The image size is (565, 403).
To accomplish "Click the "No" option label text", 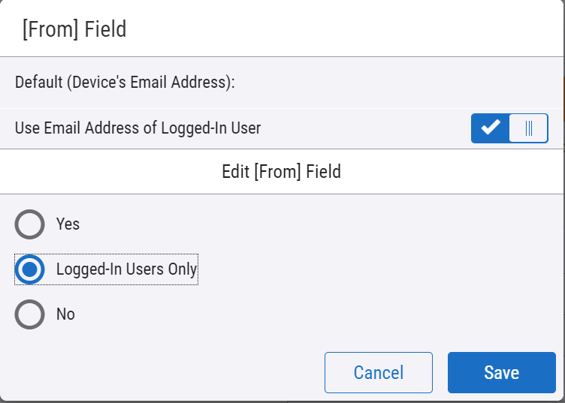I will click(x=65, y=314).
